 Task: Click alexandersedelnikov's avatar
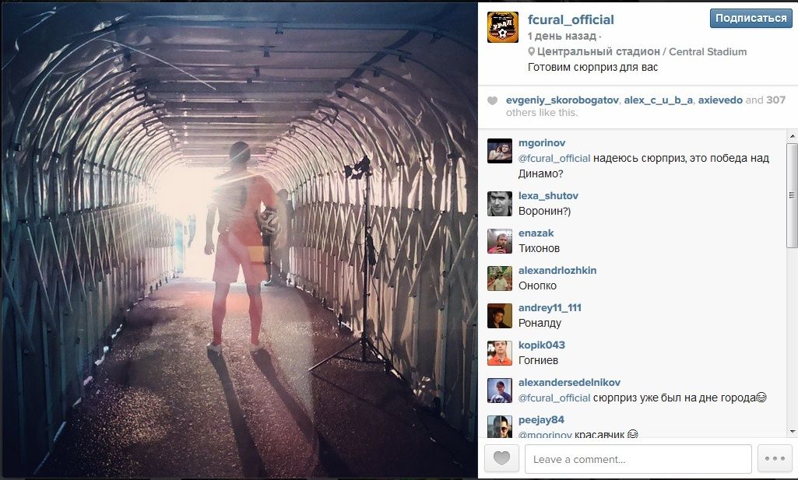pyautogui.click(x=500, y=391)
